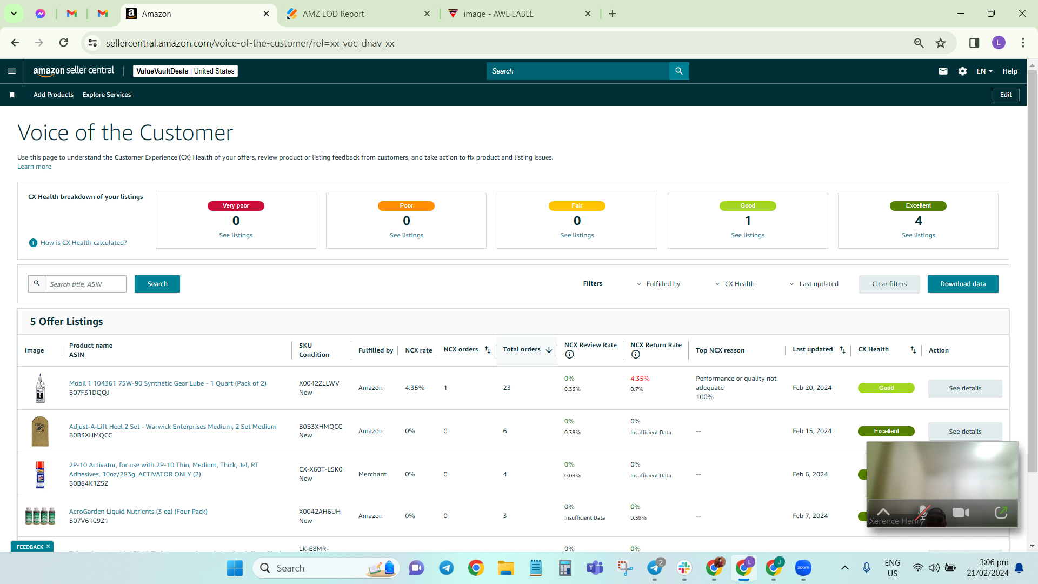Click the NCX Return Rate info icon
This screenshot has height=584, width=1038.
click(636, 355)
